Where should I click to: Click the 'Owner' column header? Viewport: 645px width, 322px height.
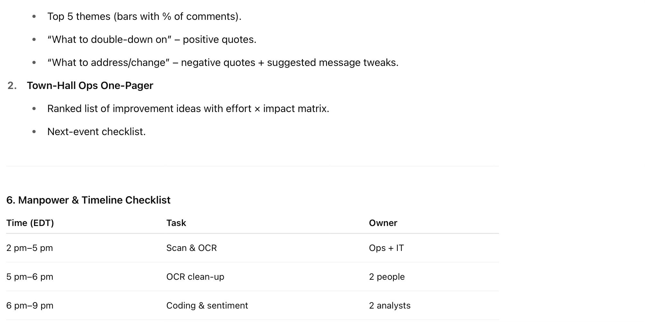click(383, 223)
